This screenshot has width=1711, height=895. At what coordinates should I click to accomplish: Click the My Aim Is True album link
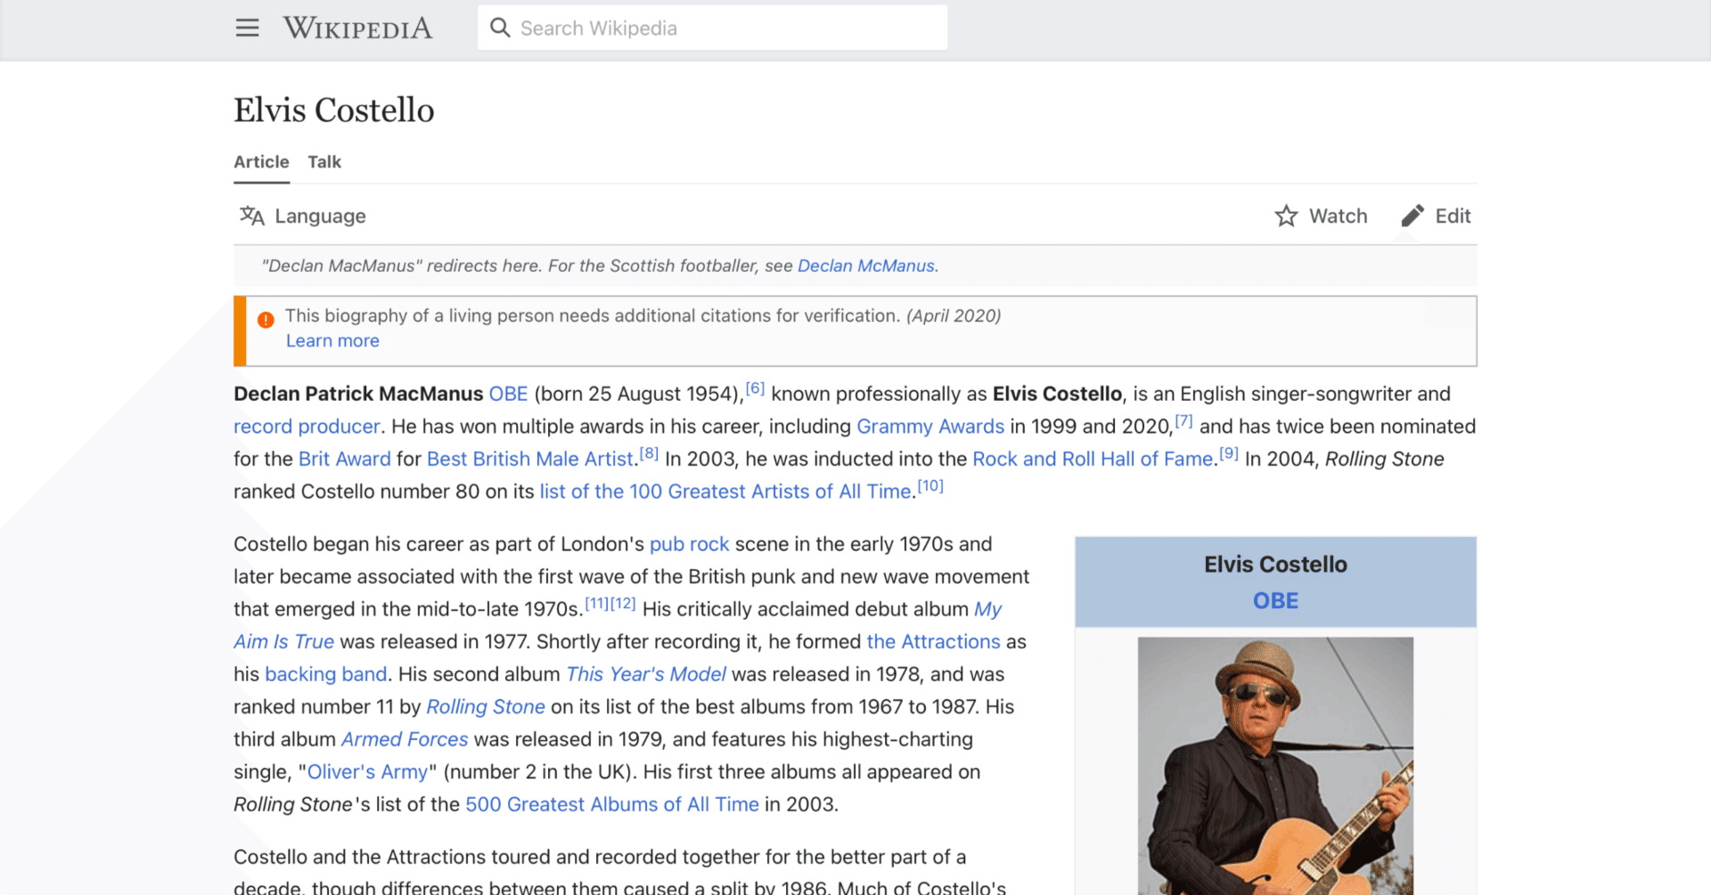point(283,641)
